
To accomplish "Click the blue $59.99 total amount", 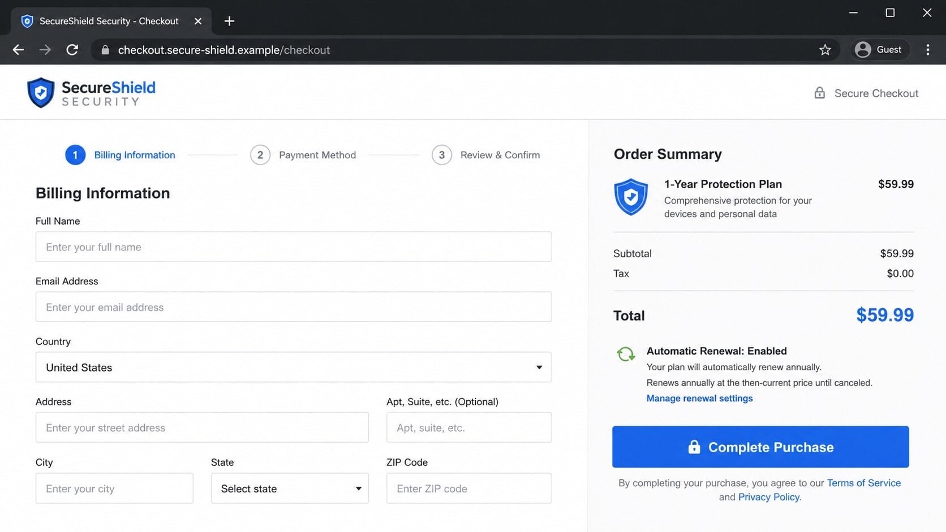I will tap(885, 315).
